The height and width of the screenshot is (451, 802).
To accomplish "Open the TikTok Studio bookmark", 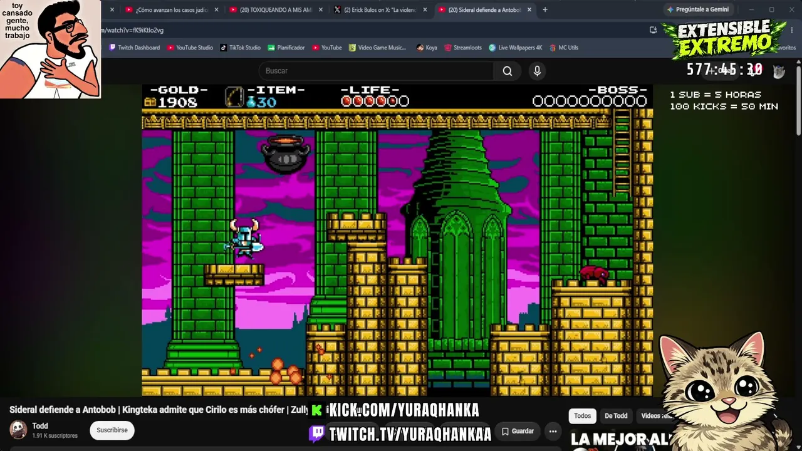I will pyautogui.click(x=240, y=48).
